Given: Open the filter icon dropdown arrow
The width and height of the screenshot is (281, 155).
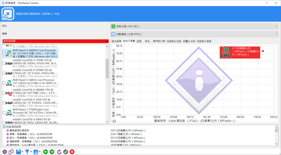Looking at the screenshot, I should pos(31,152).
